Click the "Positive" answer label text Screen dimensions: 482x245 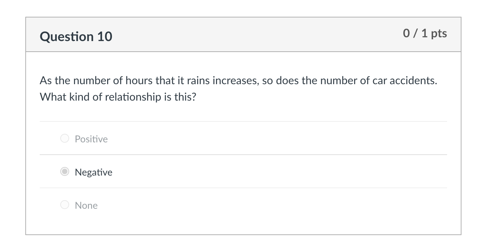click(x=91, y=139)
